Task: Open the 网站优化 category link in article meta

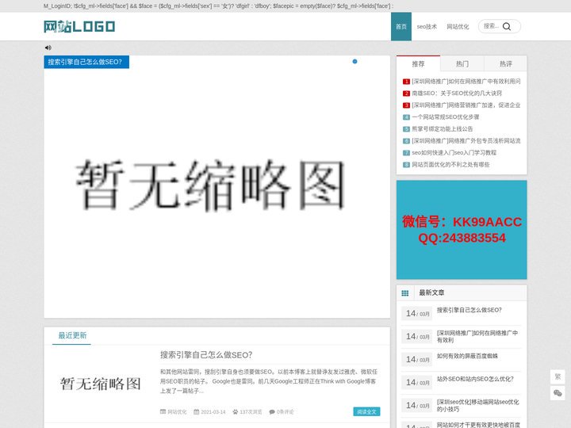Action: coord(177,412)
